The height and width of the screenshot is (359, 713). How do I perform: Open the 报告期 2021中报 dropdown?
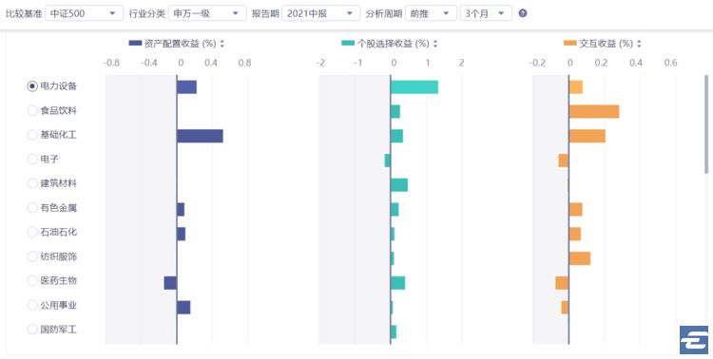click(320, 13)
